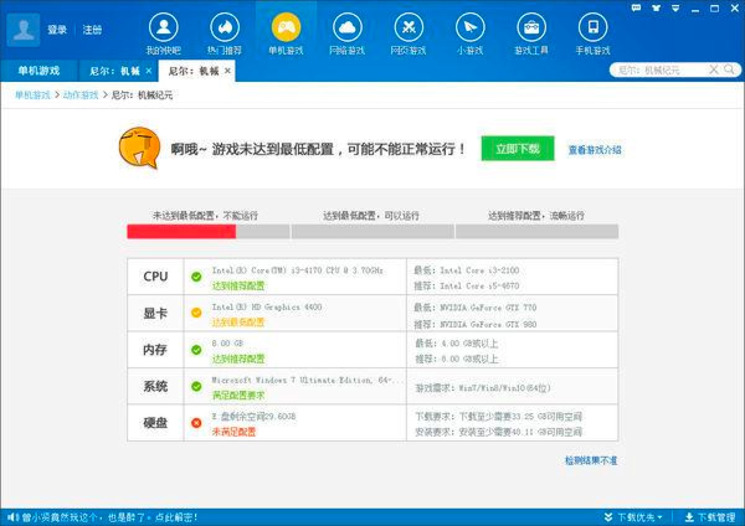Open 我的快吧 from the top navigation
Screen dimensions: 745x526
163,34
